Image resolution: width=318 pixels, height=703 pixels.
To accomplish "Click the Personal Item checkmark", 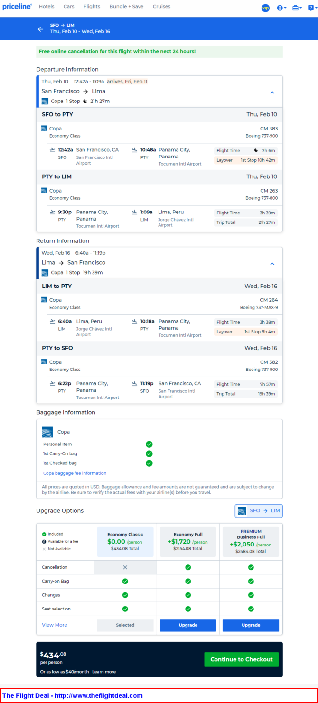I will point(149,444).
